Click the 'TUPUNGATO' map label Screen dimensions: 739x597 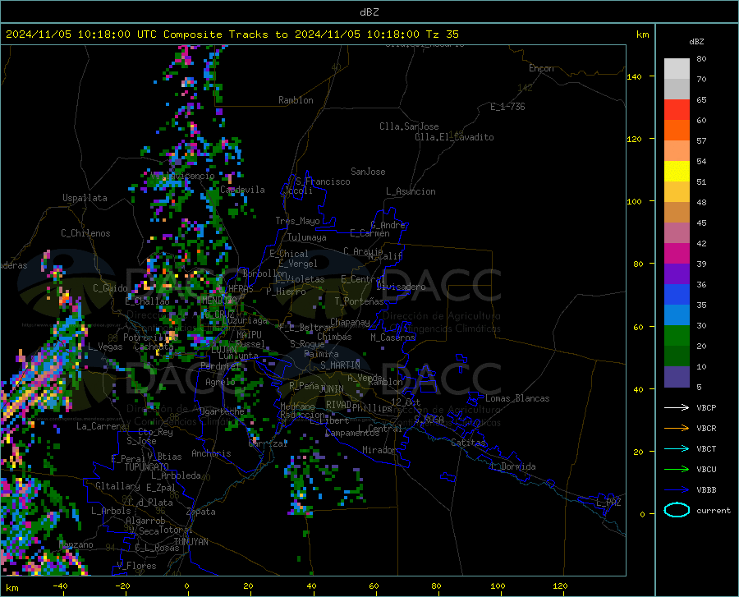pyautogui.click(x=147, y=467)
